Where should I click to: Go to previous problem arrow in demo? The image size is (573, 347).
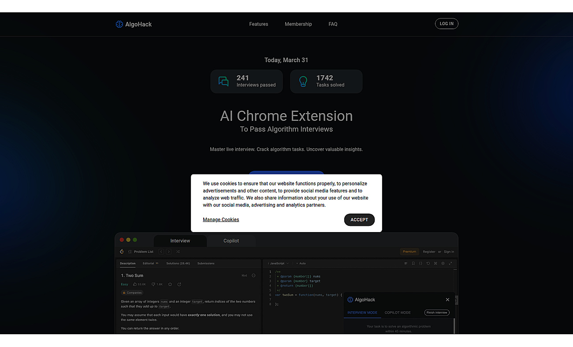pos(161,252)
